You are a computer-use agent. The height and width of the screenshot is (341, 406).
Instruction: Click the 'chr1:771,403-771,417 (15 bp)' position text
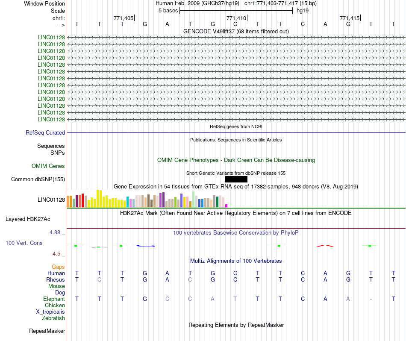(x=280, y=3)
